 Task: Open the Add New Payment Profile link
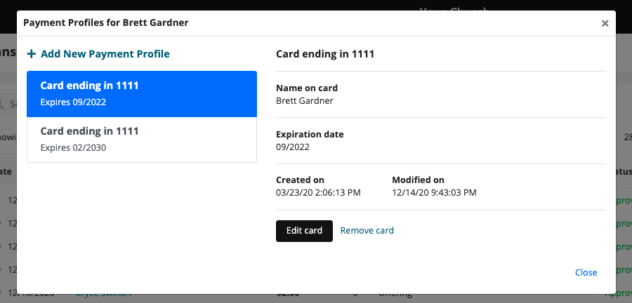(105, 54)
